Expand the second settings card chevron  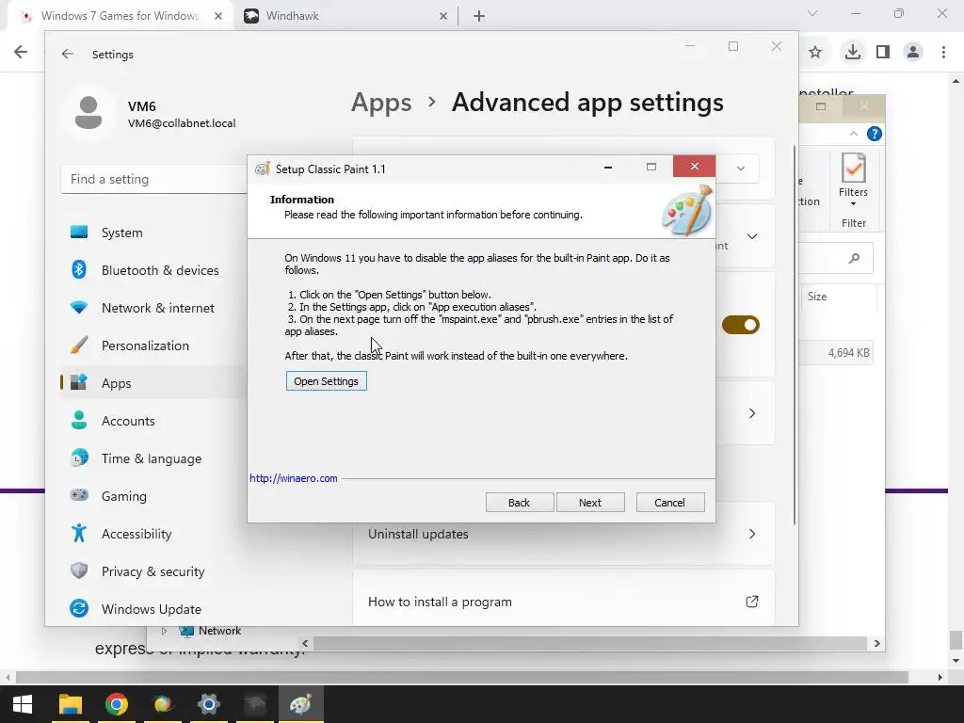(x=752, y=236)
